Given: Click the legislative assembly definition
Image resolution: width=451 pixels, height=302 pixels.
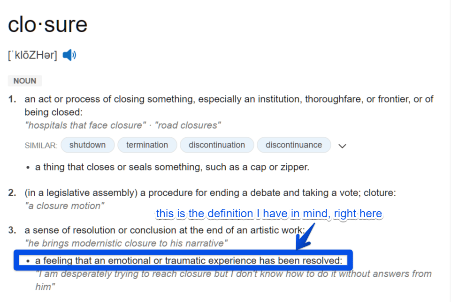Looking at the screenshot, I should click(x=210, y=193).
